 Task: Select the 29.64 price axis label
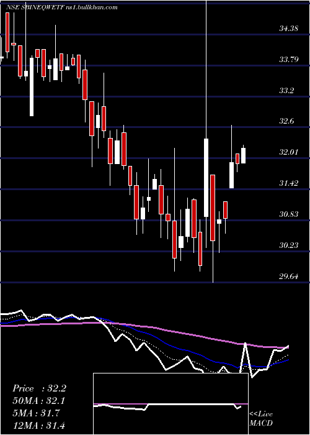tap(289, 277)
